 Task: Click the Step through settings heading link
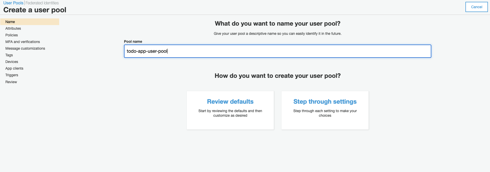325,102
